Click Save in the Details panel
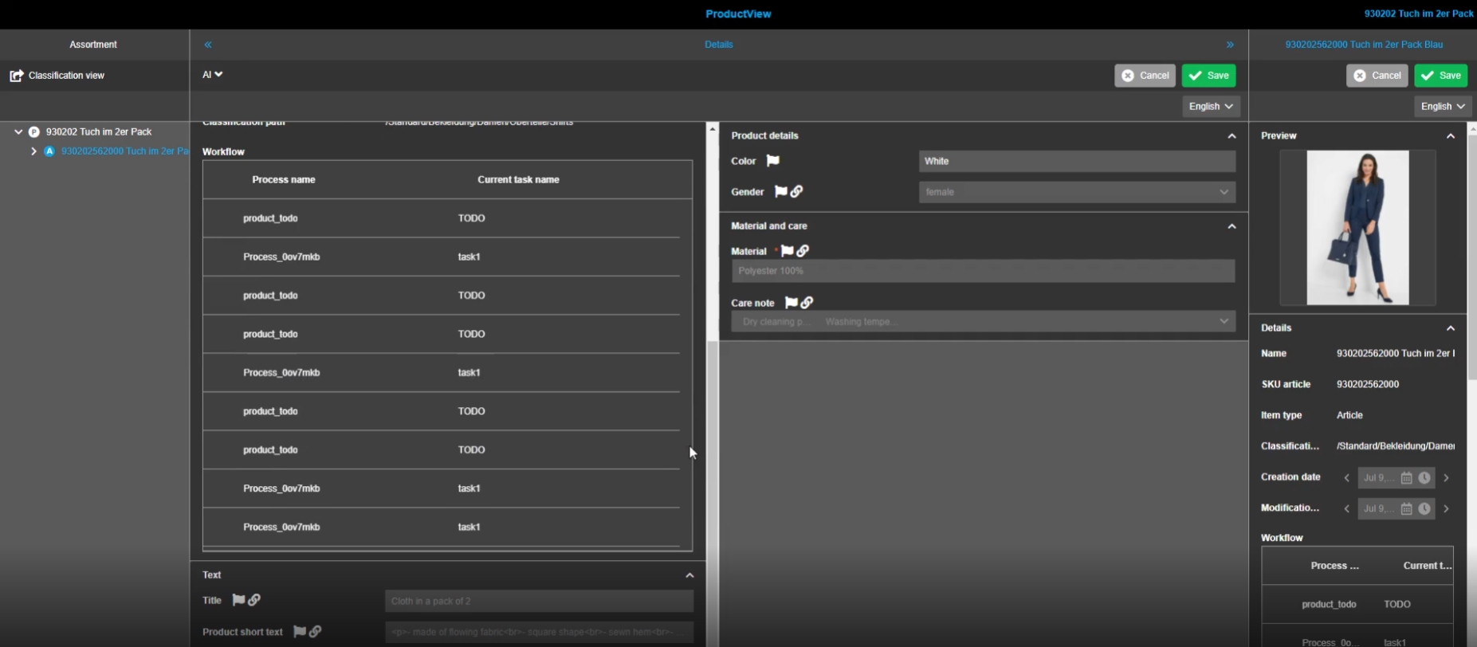The image size is (1477, 647). tap(1208, 76)
